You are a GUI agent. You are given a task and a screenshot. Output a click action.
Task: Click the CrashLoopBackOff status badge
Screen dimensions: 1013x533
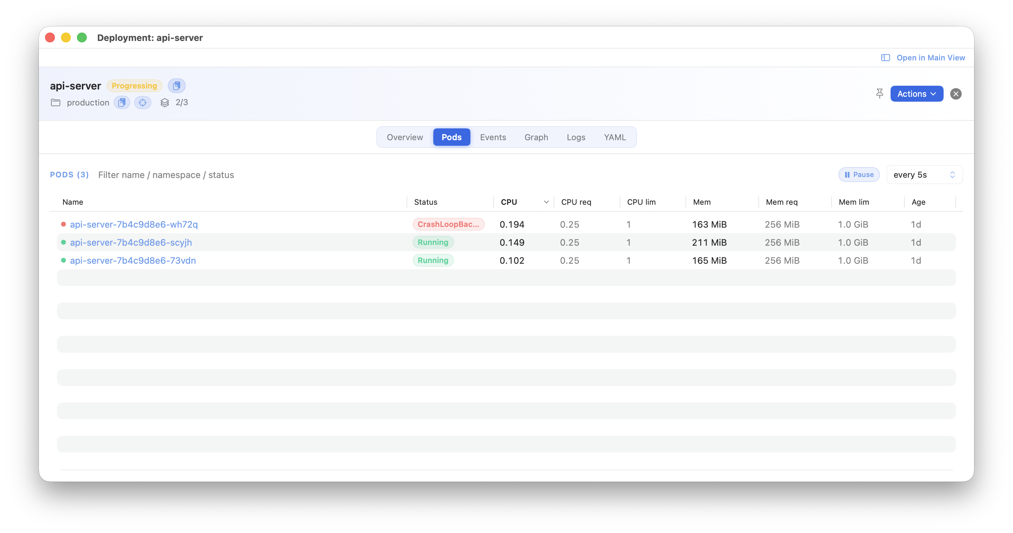coord(448,224)
